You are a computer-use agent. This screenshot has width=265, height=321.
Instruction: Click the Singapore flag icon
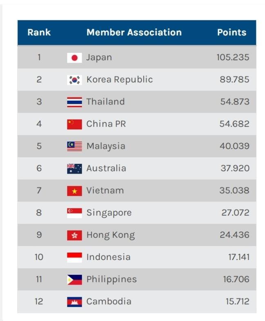(x=74, y=213)
